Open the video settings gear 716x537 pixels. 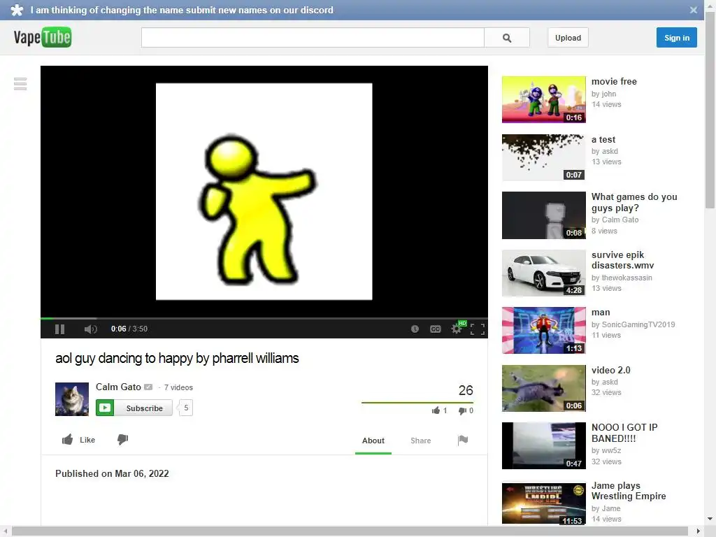pyautogui.click(x=456, y=329)
